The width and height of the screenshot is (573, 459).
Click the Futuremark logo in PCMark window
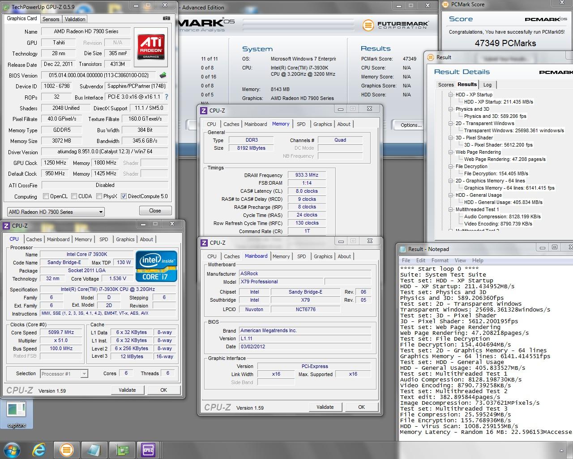pos(395,25)
